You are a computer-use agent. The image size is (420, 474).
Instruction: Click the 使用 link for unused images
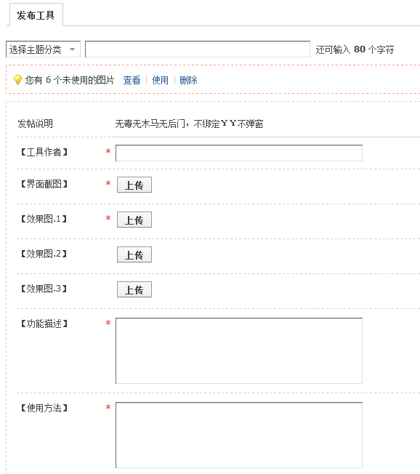point(160,80)
